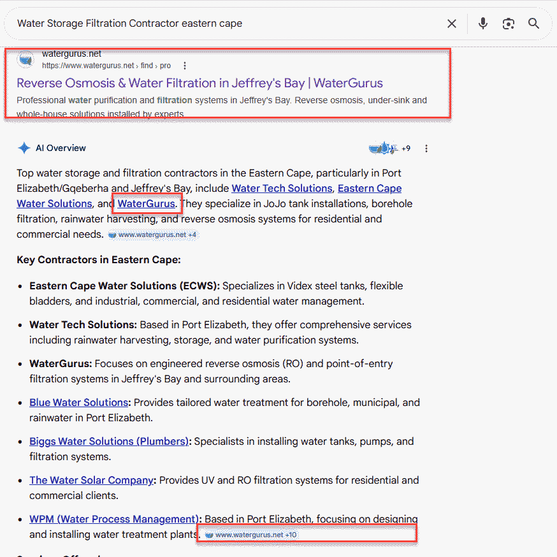
Task: Expand the +9 sources icon cluster
Action: 389,148
